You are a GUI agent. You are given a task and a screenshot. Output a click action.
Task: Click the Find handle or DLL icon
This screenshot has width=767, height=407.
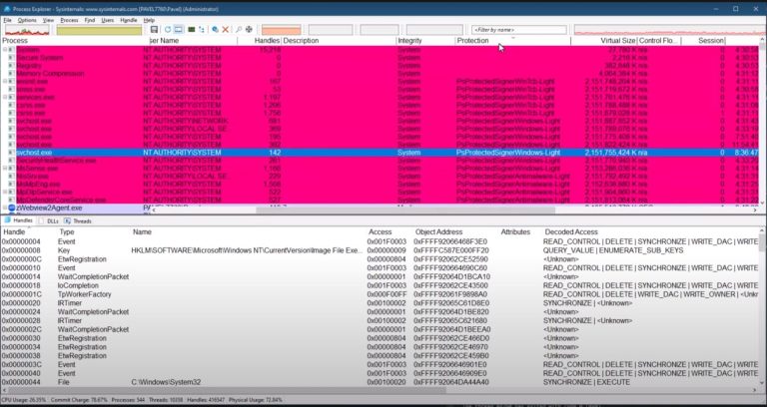click(239, 30)
